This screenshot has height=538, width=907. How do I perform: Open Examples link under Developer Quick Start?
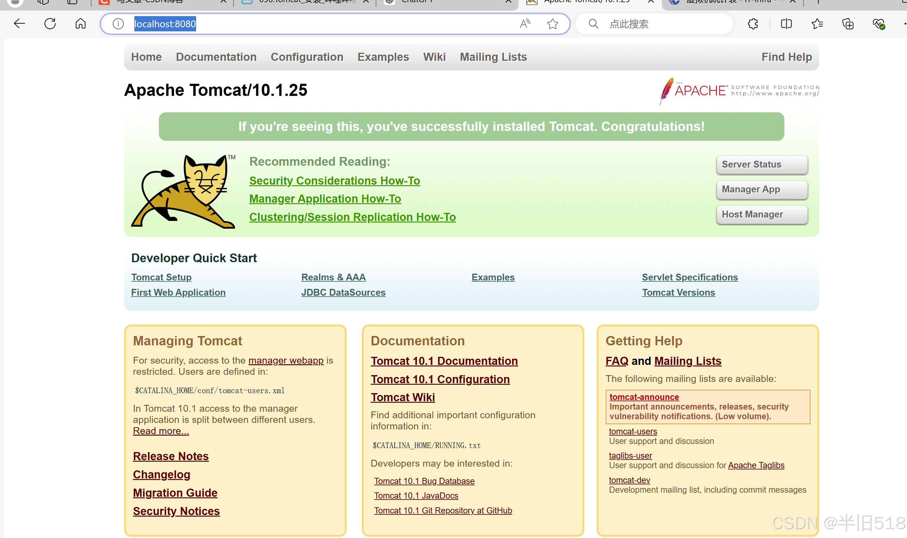coord(493,277)
